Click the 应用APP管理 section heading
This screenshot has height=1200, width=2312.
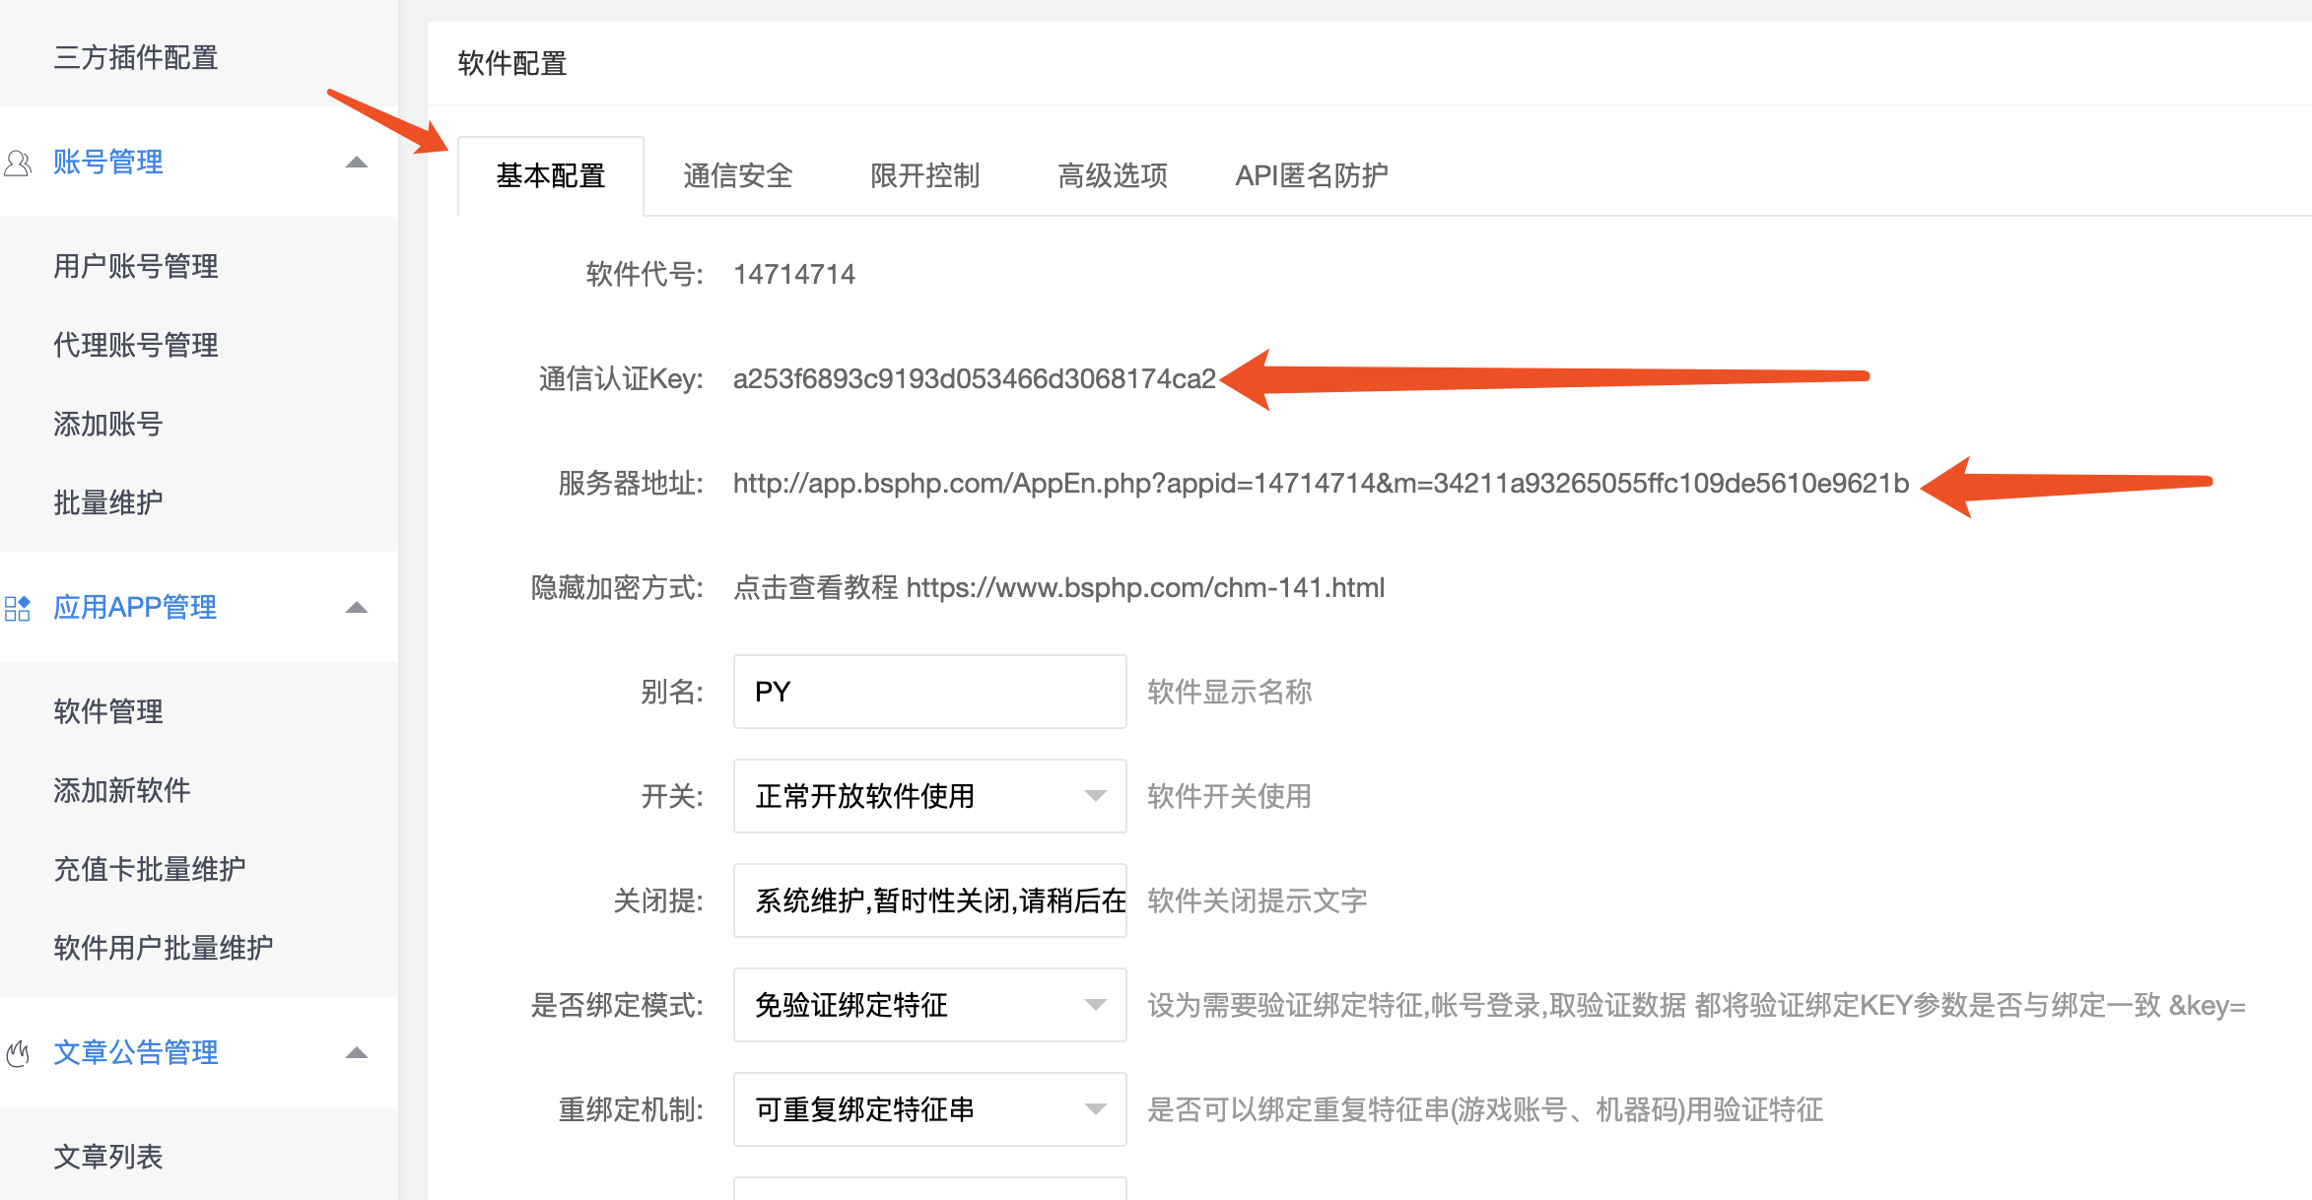point(135,608)
